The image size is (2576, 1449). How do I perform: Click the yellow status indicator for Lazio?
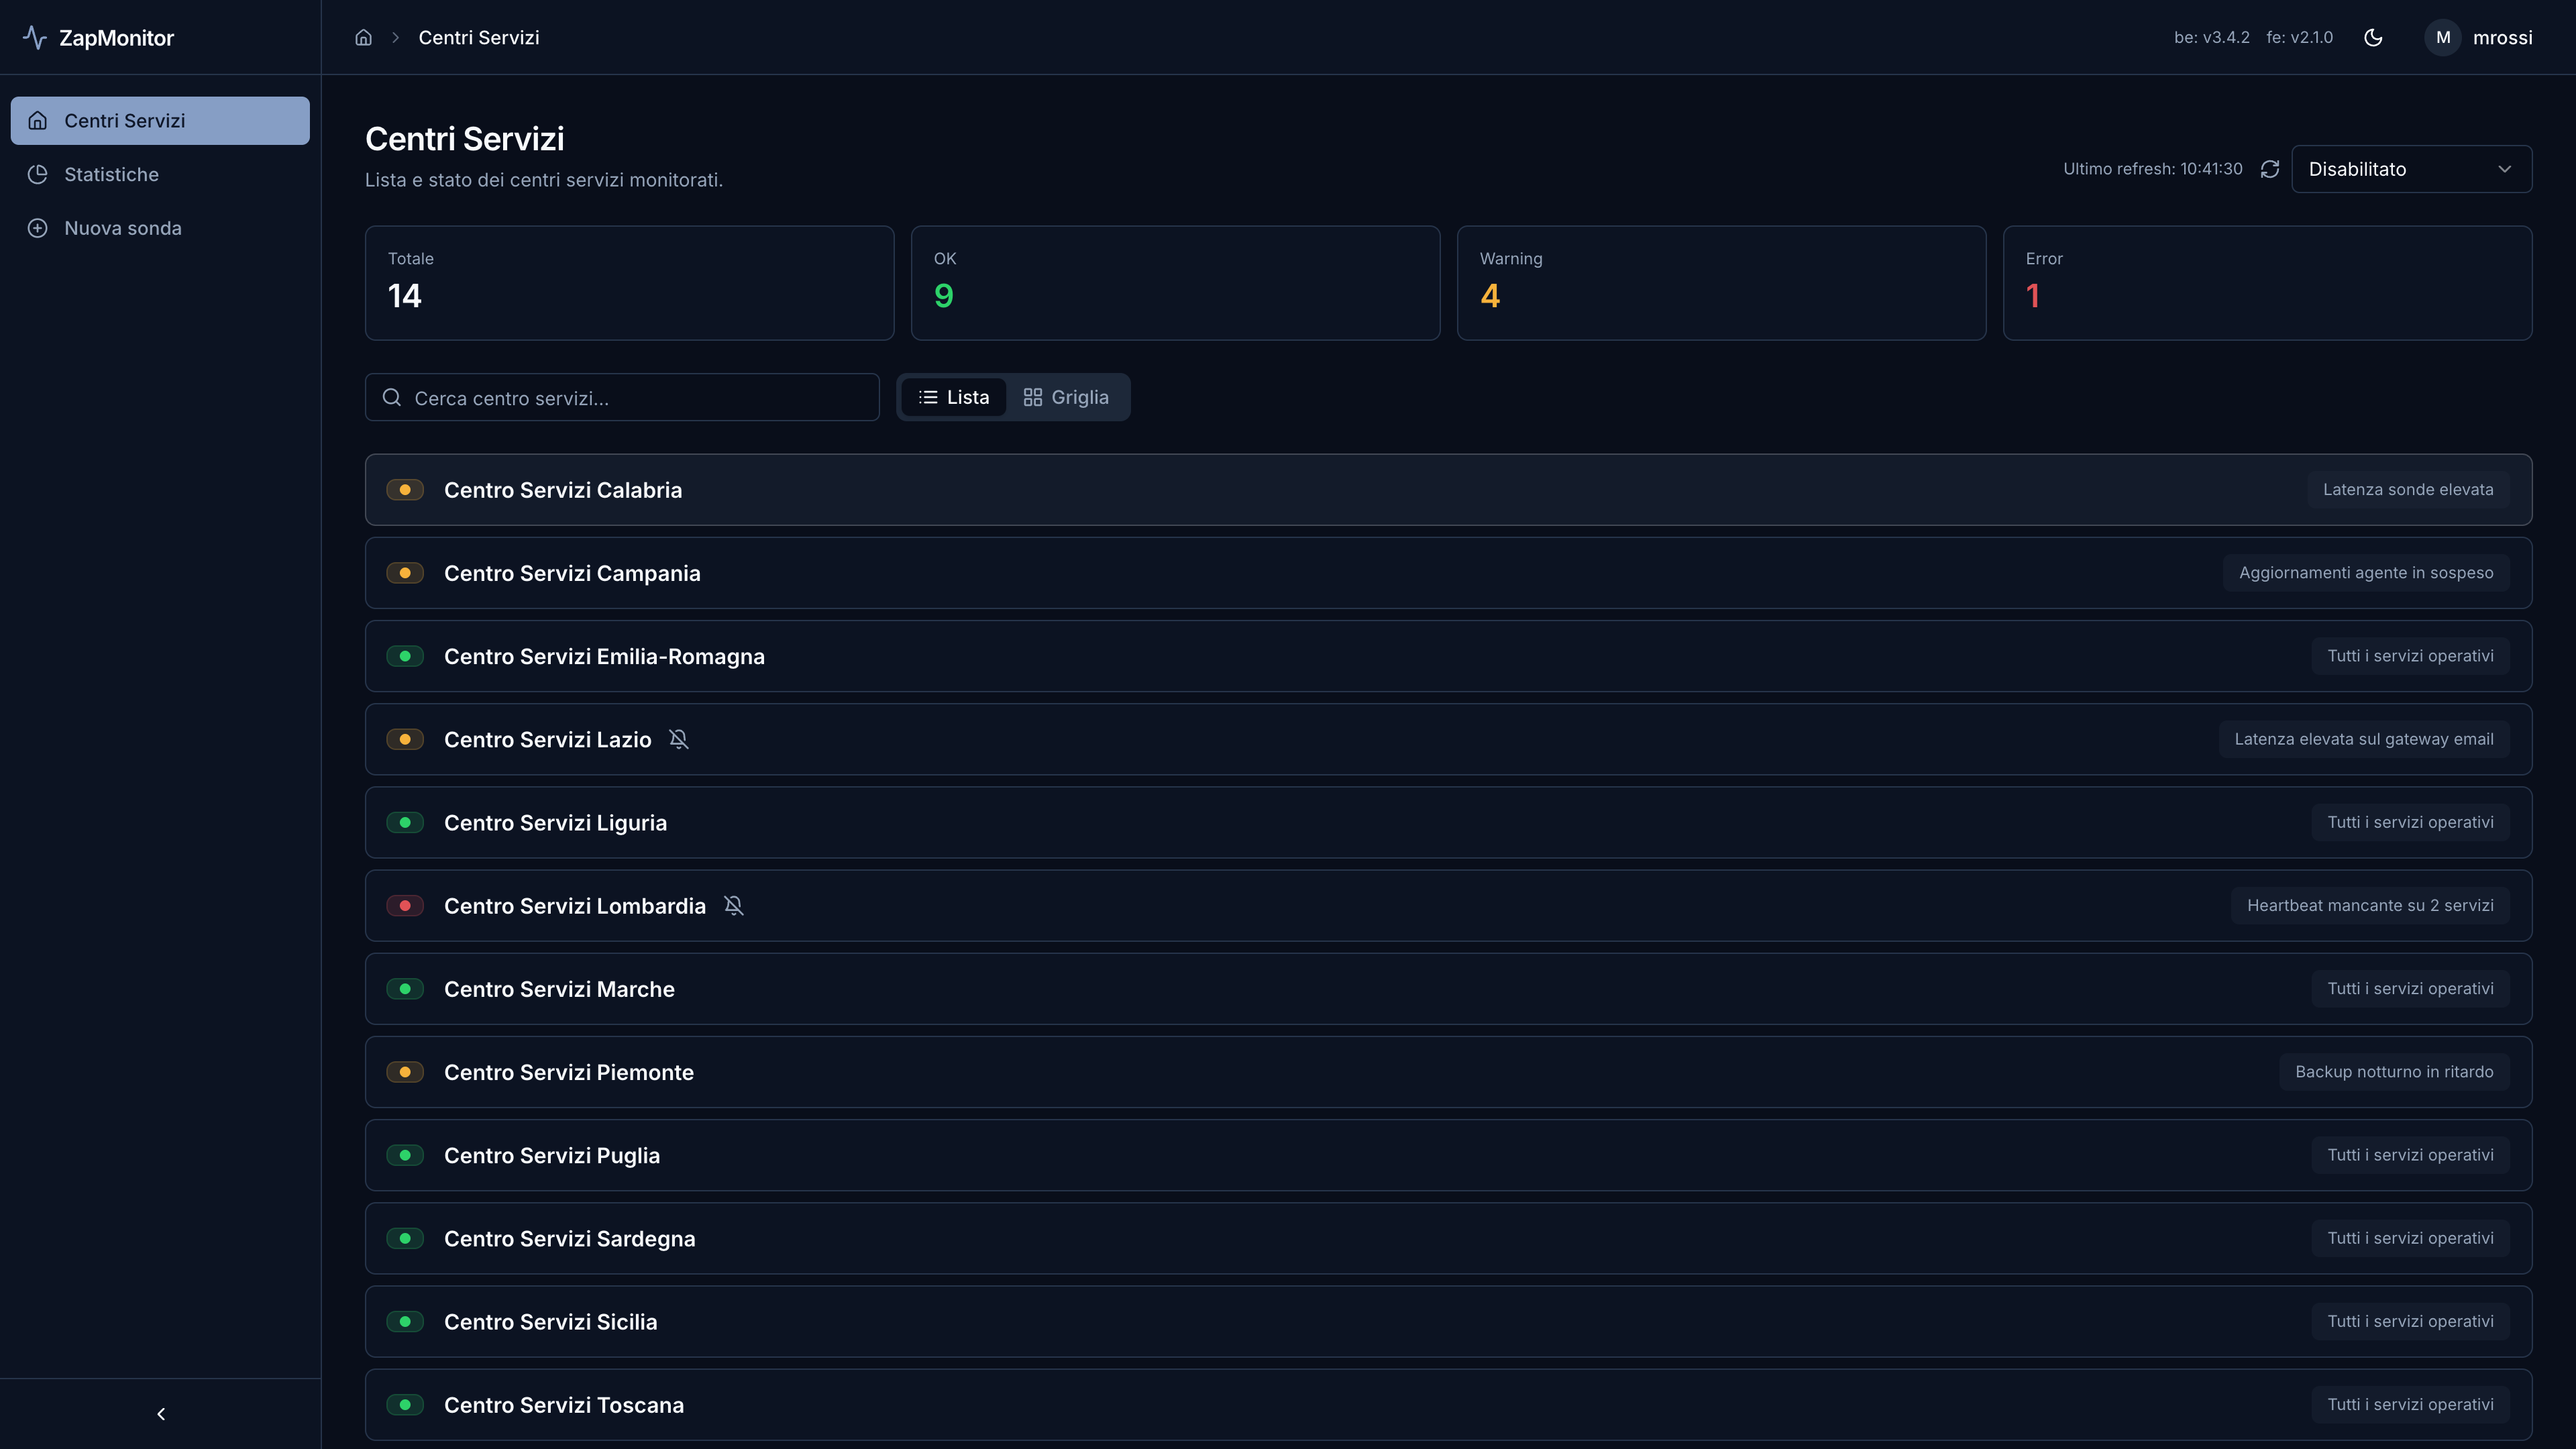[x=405, y=740]
